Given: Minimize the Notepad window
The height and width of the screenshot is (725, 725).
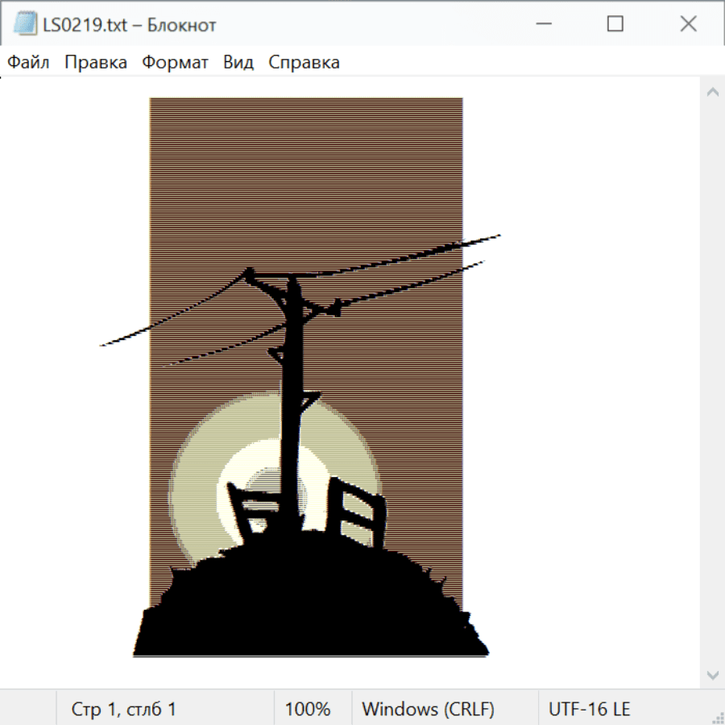Looking at the screenshot, I should click(x=542, y=24).
